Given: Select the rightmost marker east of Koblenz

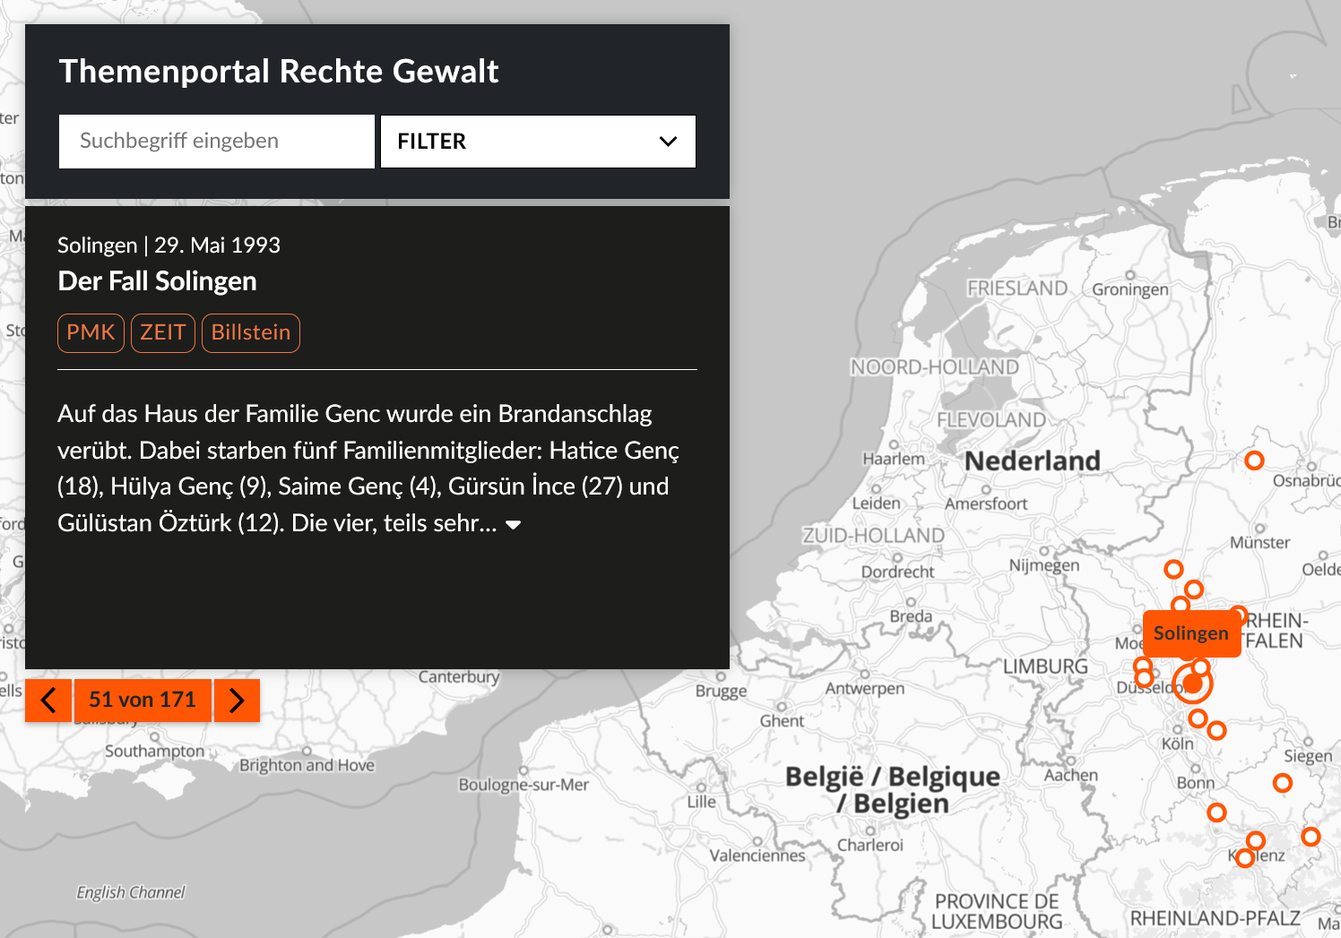Looking at the screenshot, I should [x=1311, y=837].
